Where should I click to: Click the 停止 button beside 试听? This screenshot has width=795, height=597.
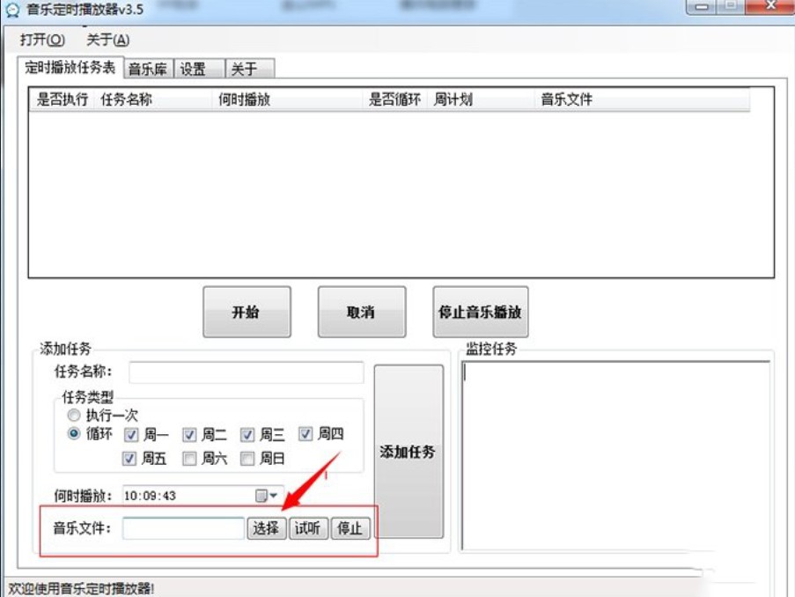[x=351, y=528]
